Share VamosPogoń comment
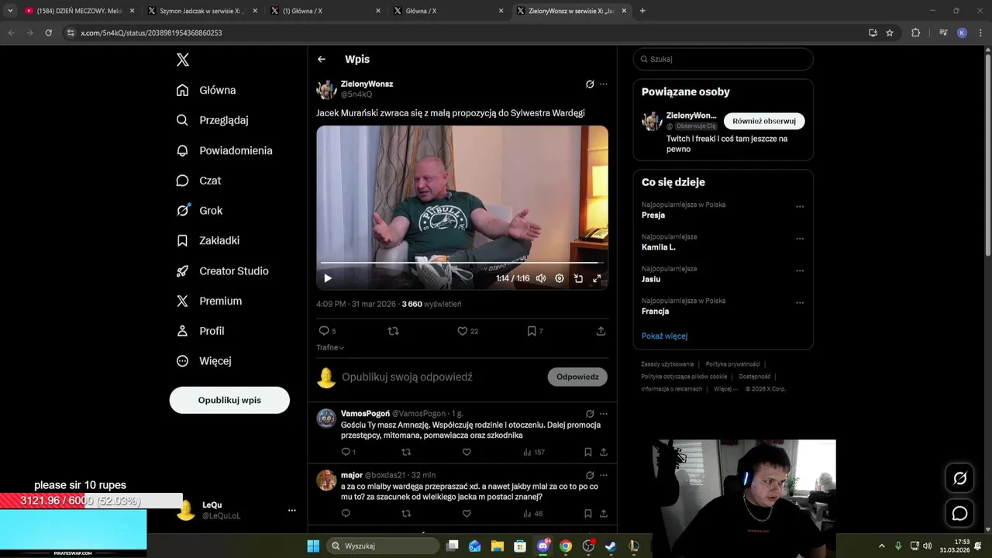Viewport: 992px width, 558px height. [604, 452]
